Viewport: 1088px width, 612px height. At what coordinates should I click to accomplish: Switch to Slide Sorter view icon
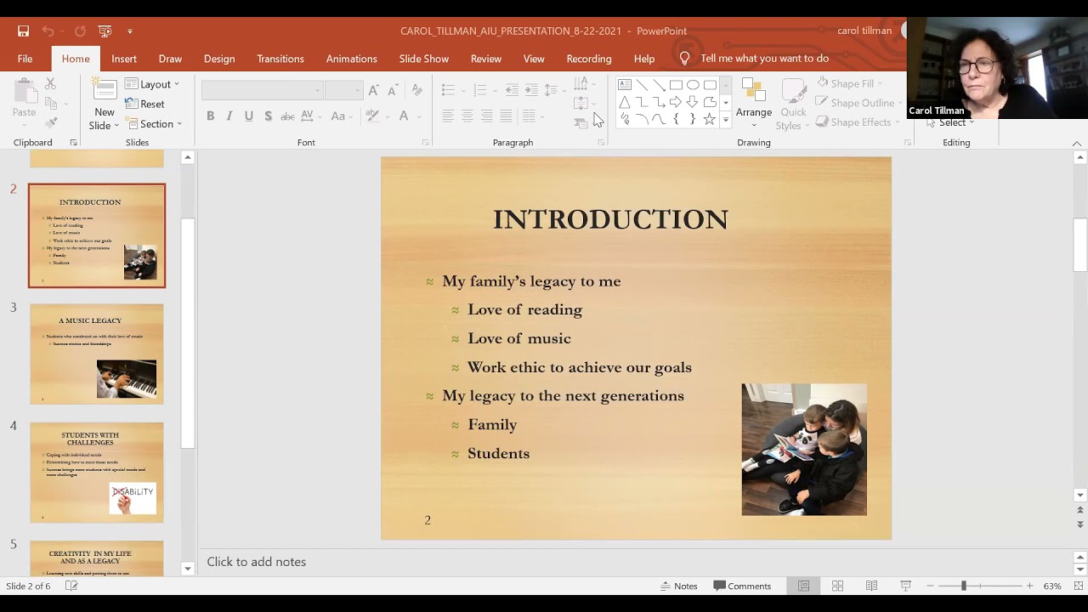pyautogui.click(x=837, y=586)
